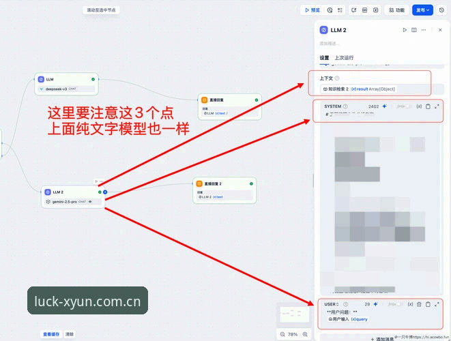Click the 预览 preview button
The image size is (451, 341).
[x=312, y=10]
